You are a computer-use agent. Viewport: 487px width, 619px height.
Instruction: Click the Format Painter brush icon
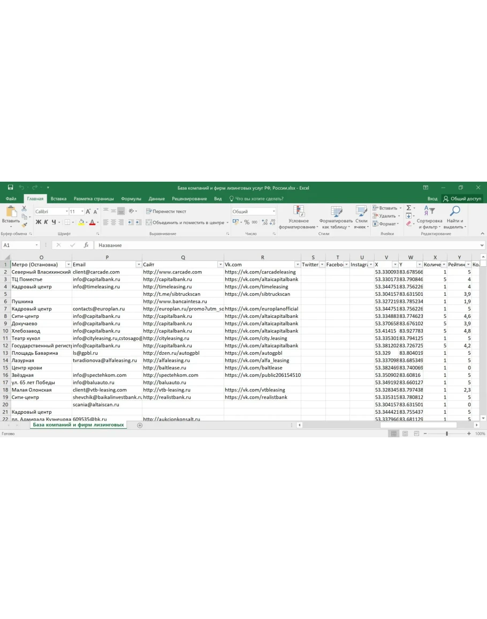(25, 225)
